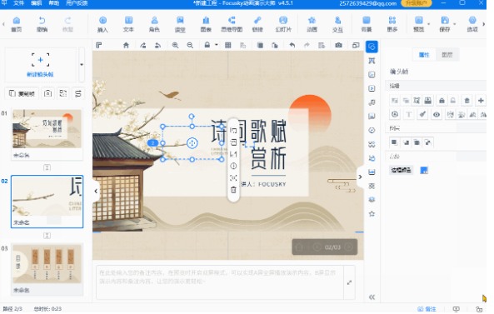Open the 帮助 menu
Viewport: 494px width, 314px height.
(54, 3)
